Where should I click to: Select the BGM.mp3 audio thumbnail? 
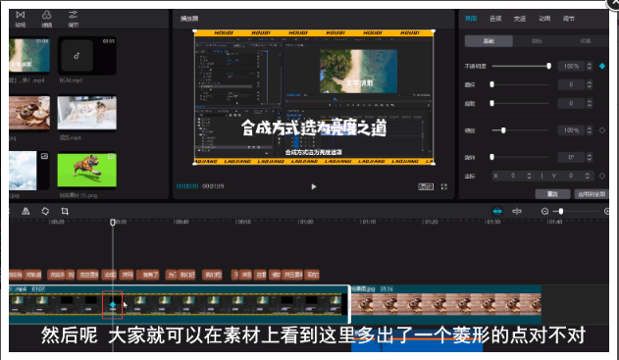pos(87,55)
